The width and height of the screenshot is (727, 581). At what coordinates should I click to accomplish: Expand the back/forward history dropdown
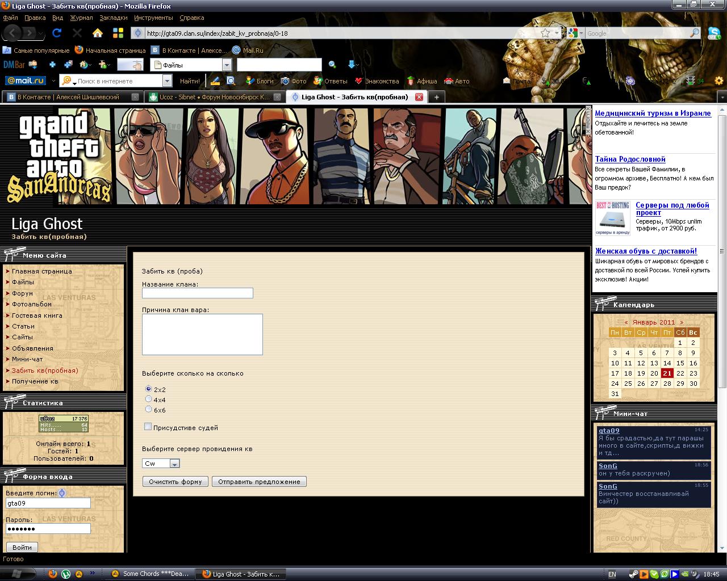click(x=40, y=33)
